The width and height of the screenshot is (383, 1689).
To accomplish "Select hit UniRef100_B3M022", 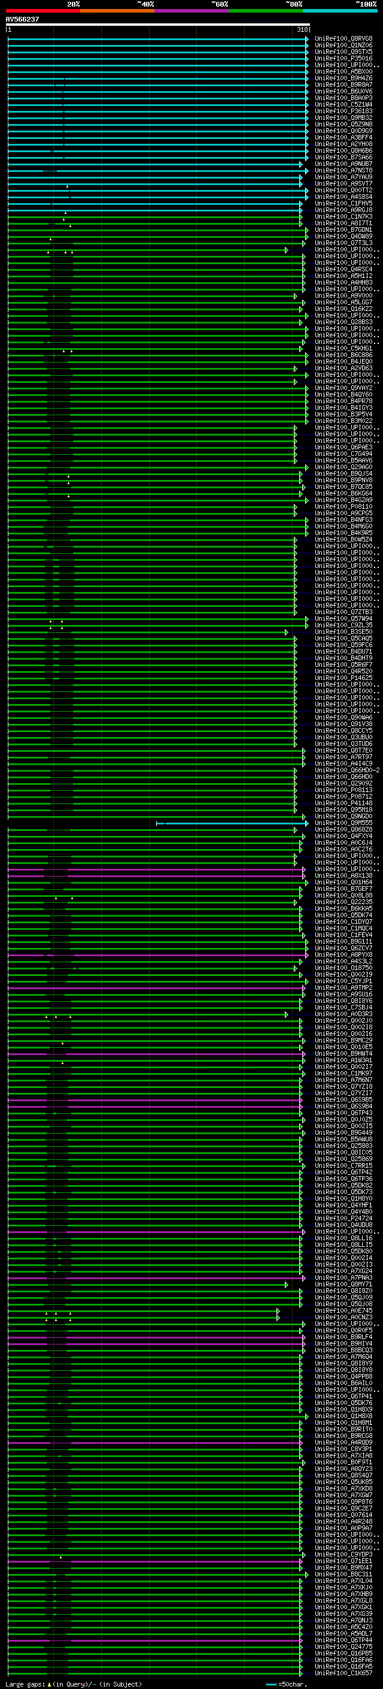I will [344, 421].
